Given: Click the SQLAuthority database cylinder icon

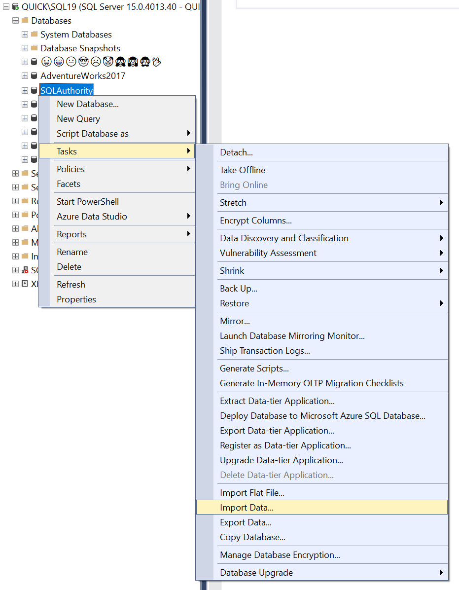Looking at the screenshot, I should [34, 90].
